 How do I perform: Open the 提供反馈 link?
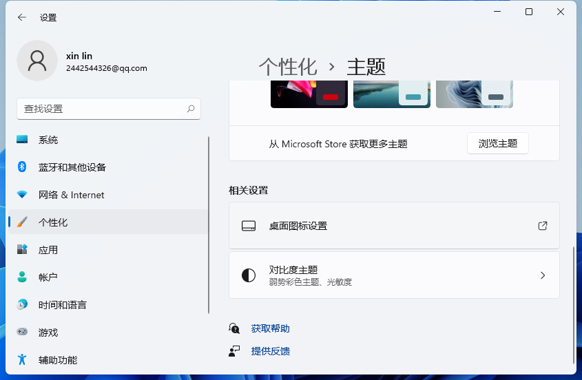pos(270,351)
